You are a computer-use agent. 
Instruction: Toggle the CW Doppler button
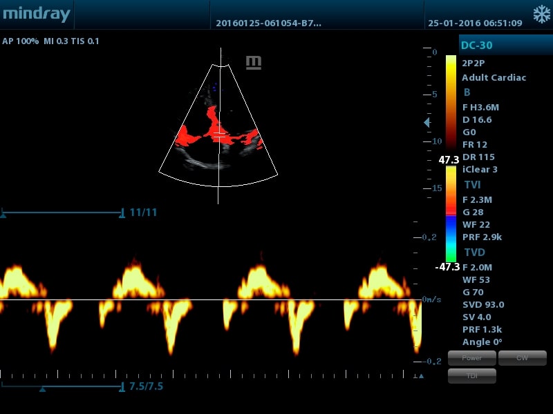523,358
